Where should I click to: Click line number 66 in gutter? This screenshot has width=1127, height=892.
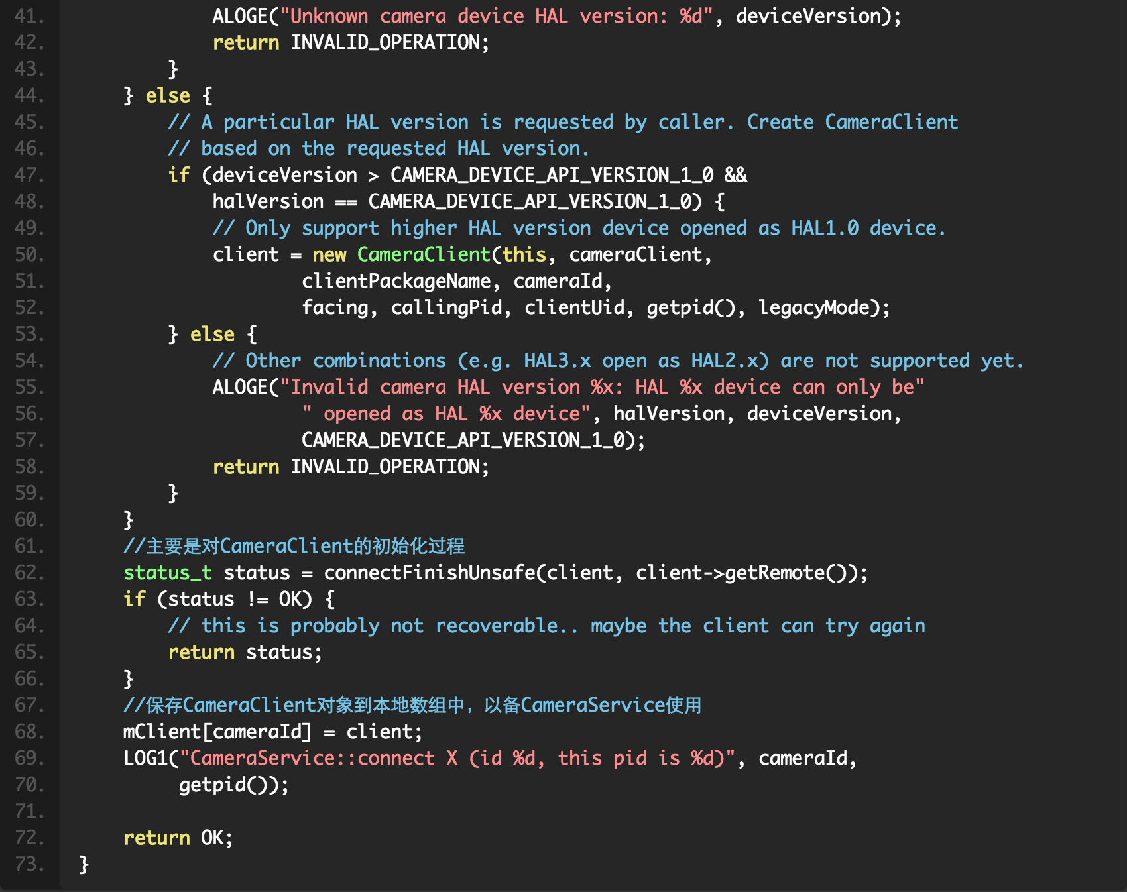pos(30,679)
